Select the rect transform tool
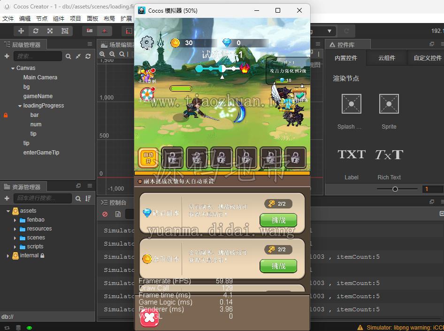This screenshot has width=444, height=331. [x=65, y=31]
